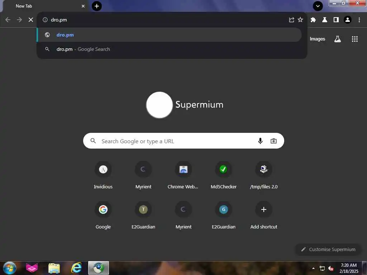Show hidden system tray icons

(x=313, y=268)
